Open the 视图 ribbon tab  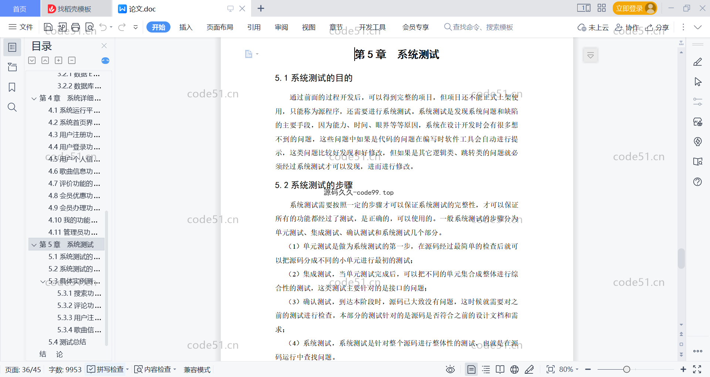click(308, 27)
